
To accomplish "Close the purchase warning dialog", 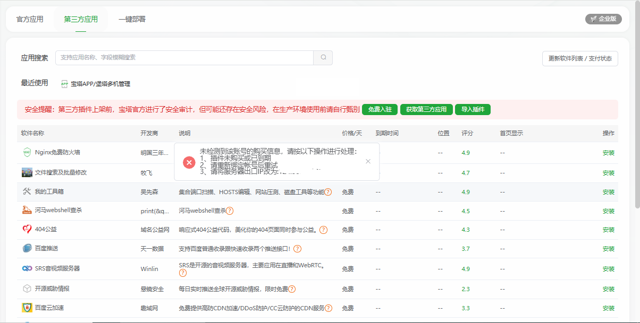I will [x=368, y=161].
